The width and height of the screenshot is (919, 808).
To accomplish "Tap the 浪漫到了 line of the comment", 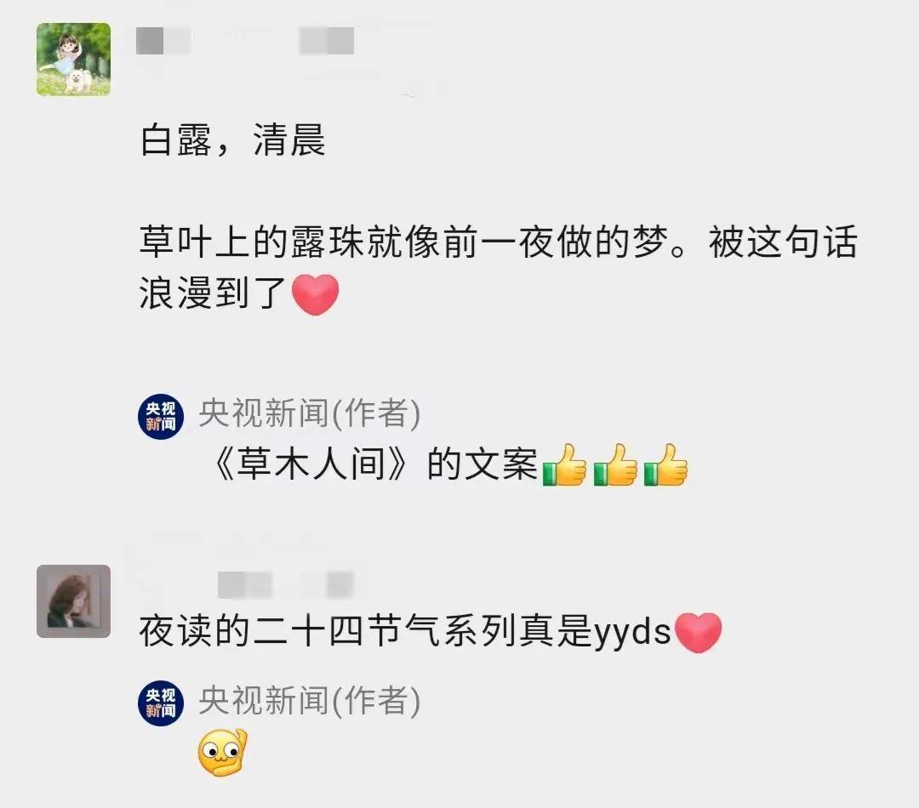I will [x=239, y=294].
